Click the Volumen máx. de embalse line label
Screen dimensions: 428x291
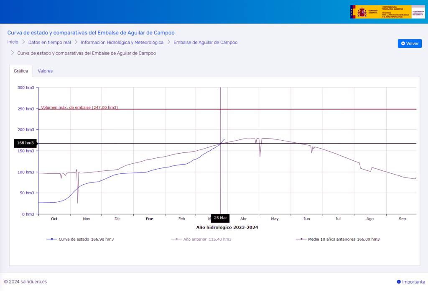tap(79, 108)
